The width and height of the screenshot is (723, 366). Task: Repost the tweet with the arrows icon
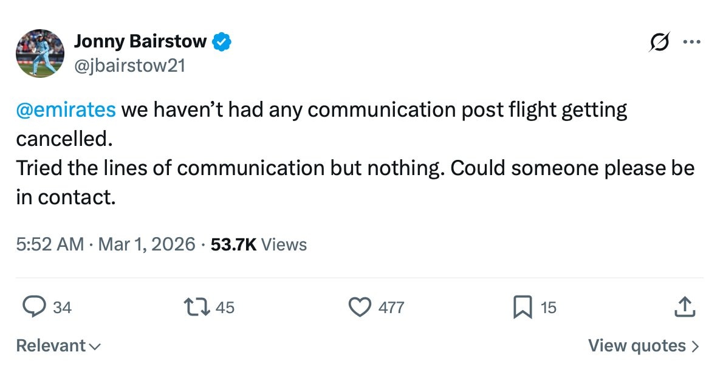[x=198, y=307]
